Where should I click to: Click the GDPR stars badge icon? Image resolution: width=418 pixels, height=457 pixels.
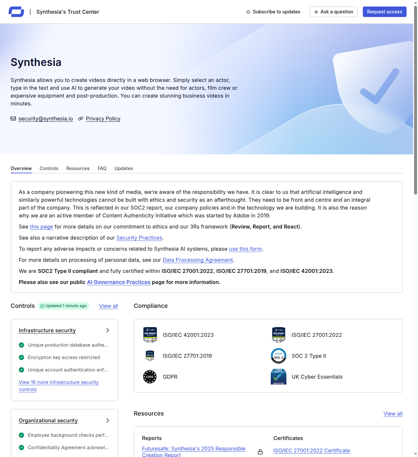click(x=150, y=377)
